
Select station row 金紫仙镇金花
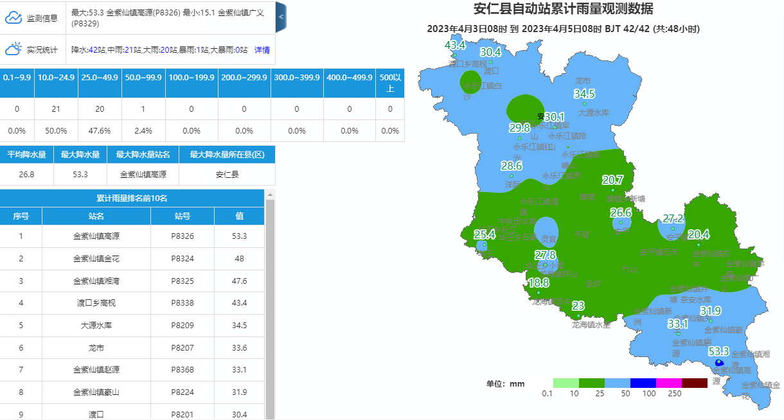click(x=132, y=259)
